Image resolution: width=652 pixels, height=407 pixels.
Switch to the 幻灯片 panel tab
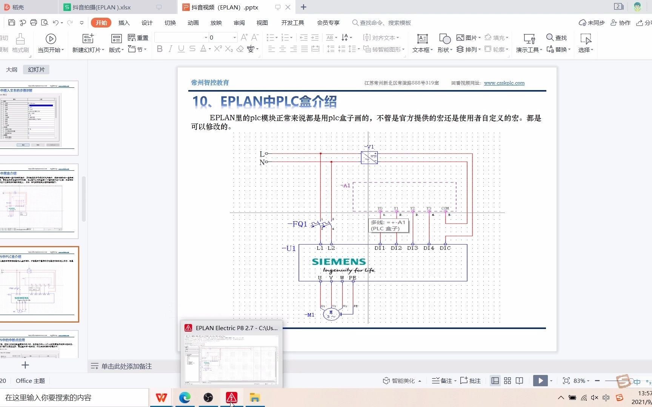point(36,69)
